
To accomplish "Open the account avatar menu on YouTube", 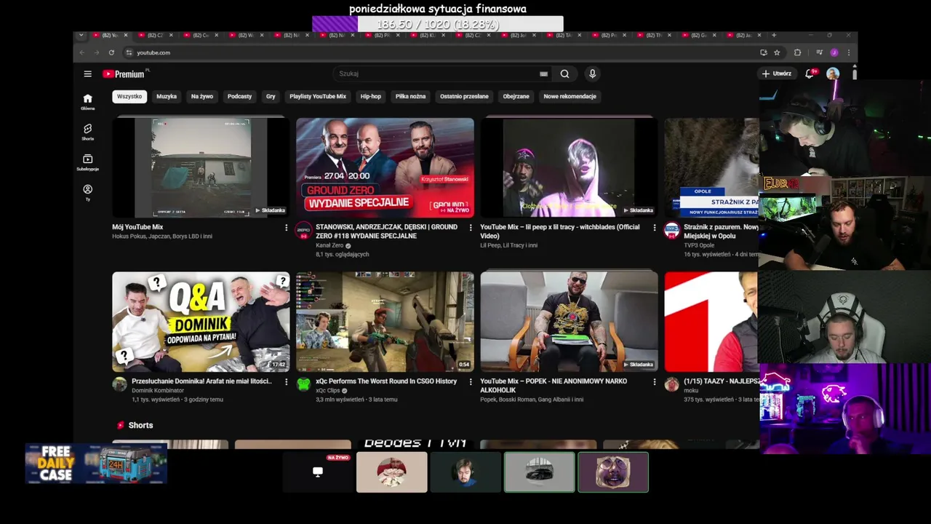I will (x=833, y=74).
